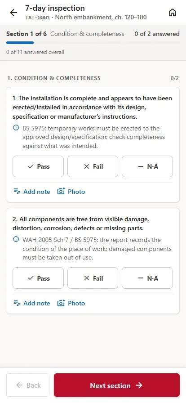186x403 pixels.
Task: Mark question 2 as Pass
Action: pos(38,278)
